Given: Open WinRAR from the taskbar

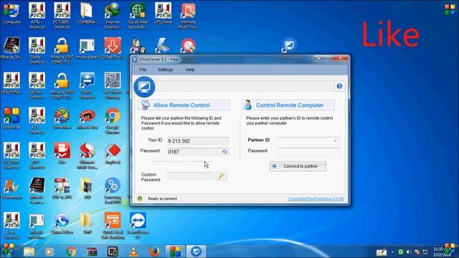Looking at the screenshot, I should tap(92, 252).
